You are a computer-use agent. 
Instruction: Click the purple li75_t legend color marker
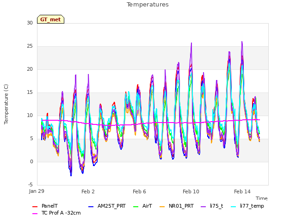[203, 207]
